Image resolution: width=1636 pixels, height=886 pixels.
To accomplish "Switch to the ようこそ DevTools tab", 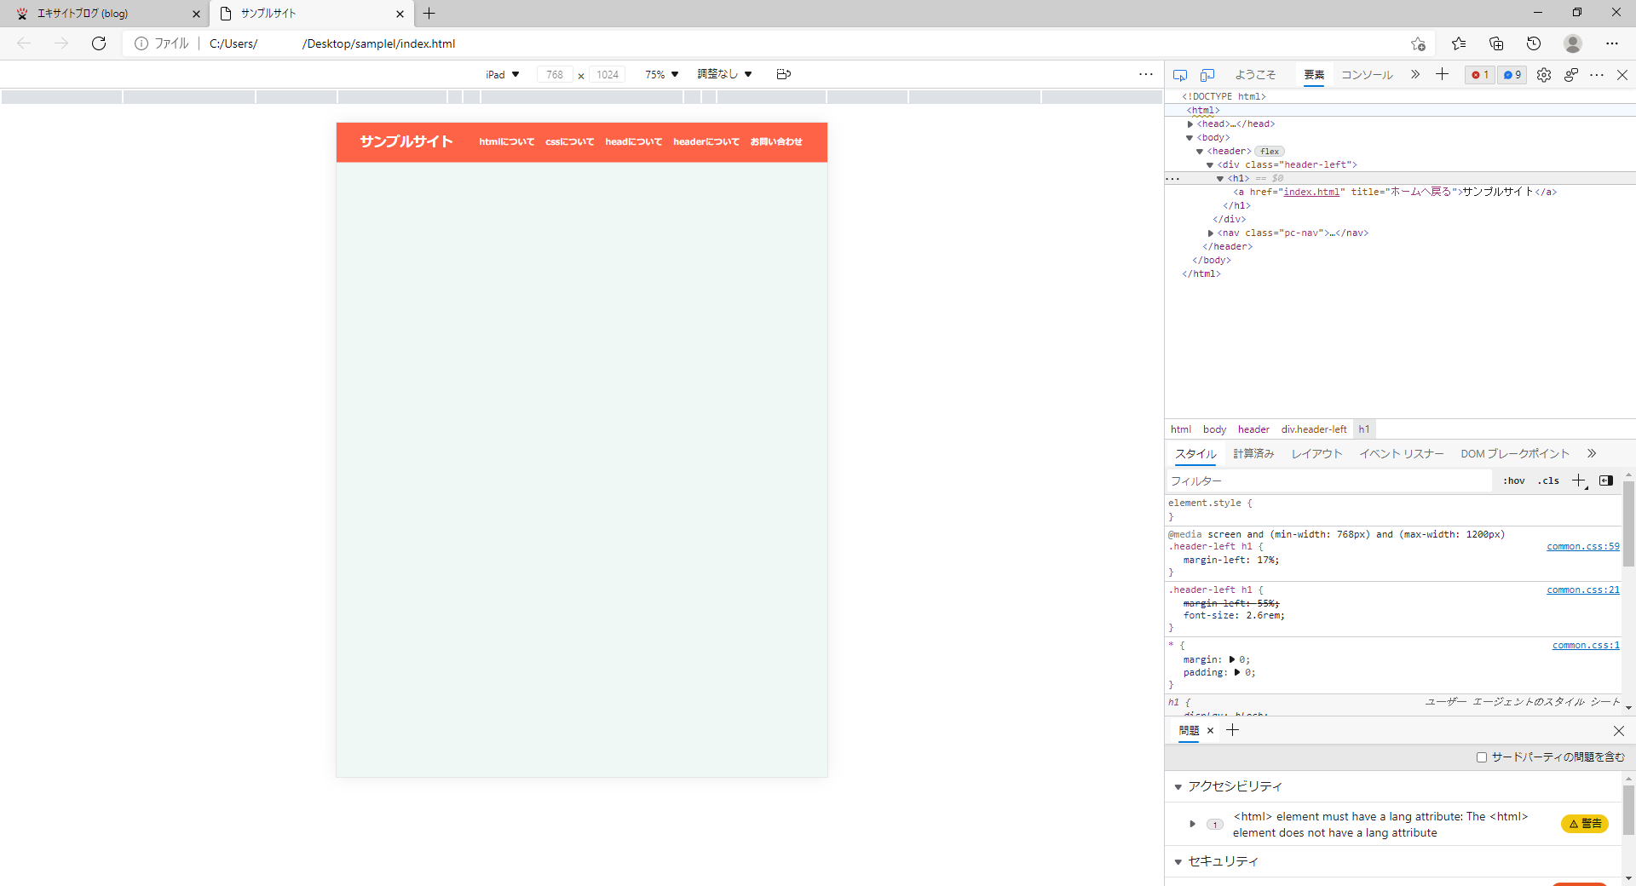I will click(x=1255, y=75).
